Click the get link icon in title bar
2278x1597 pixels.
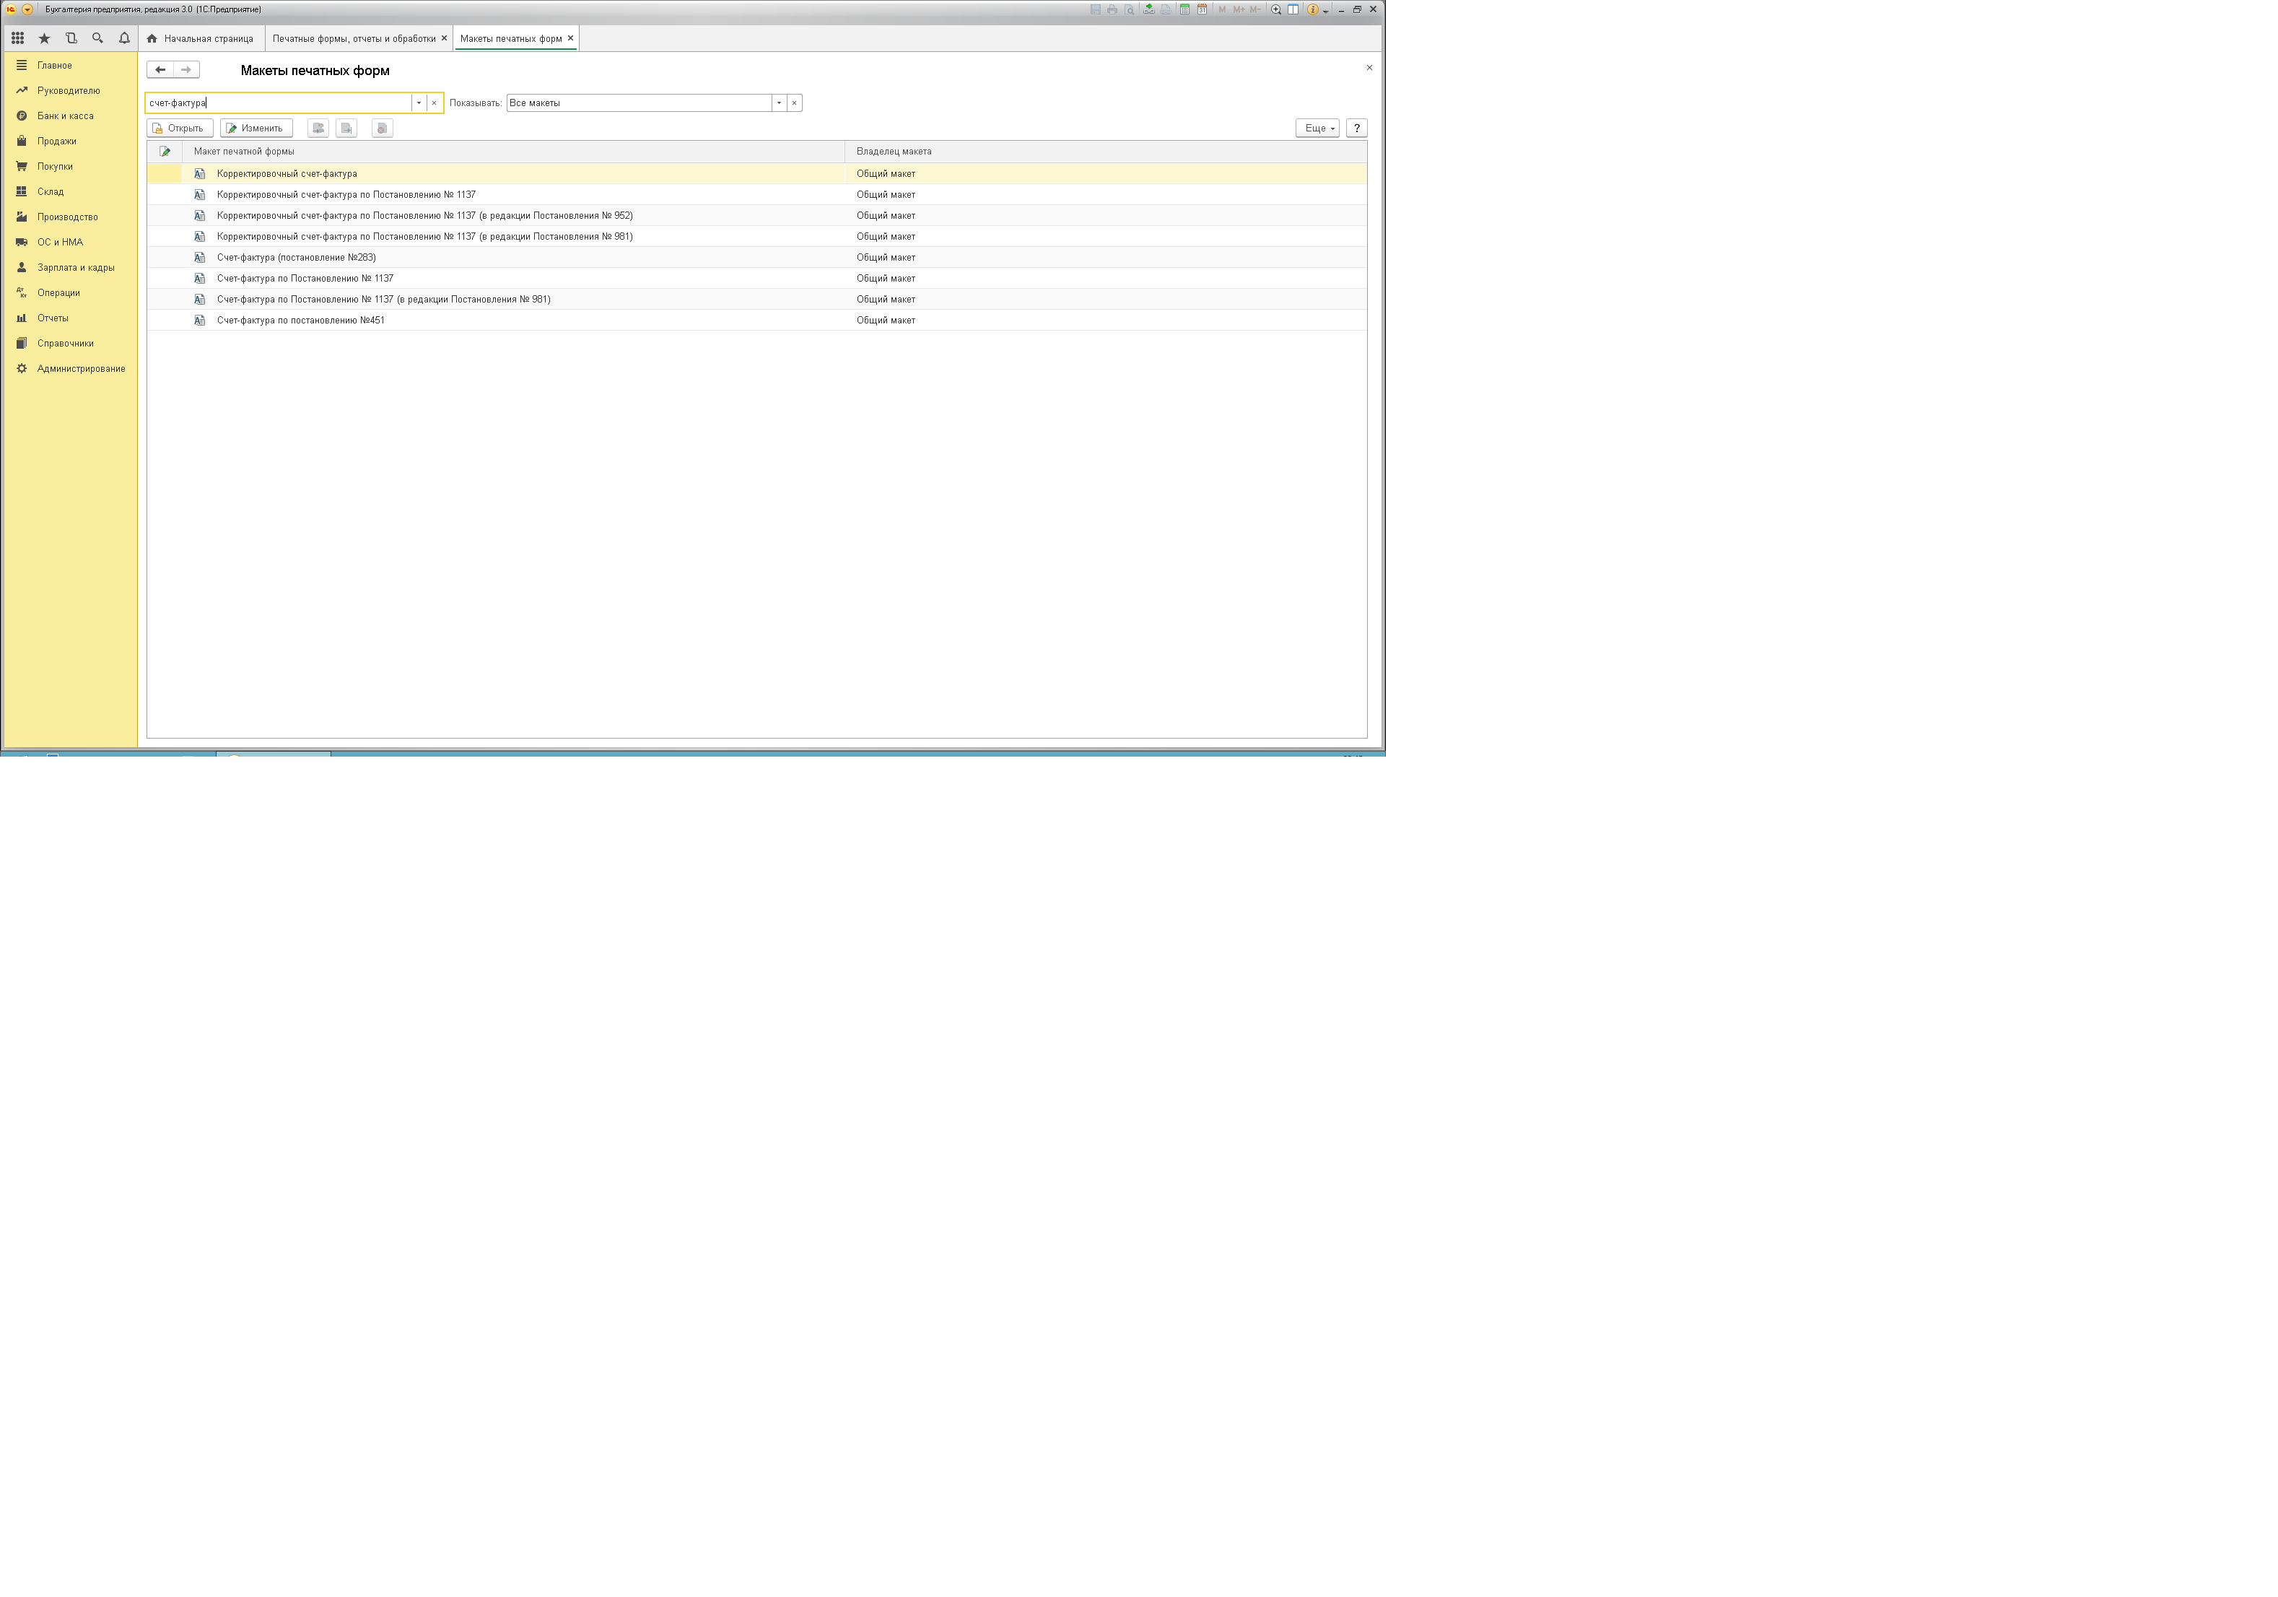(x=1149, y=10)
